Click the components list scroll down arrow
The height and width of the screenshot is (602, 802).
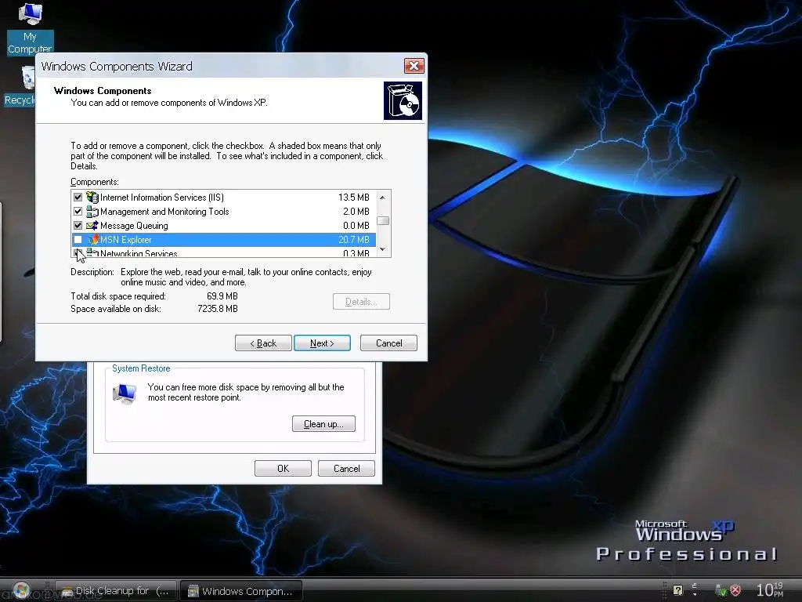(382, 249)
